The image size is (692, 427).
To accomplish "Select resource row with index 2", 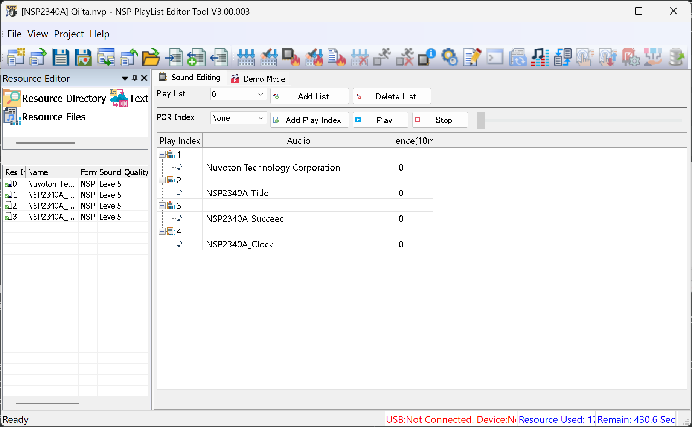I will [75, 206].
